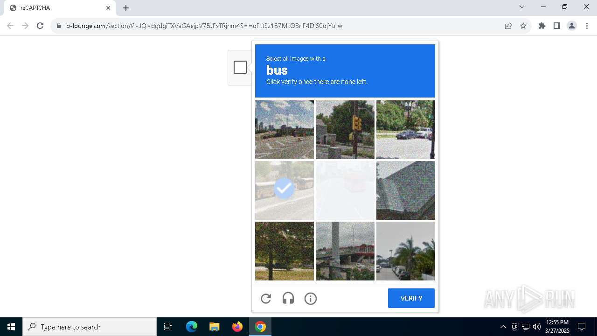
Task: Close the reCAPTCHA tab
Action: click(108, 8)
